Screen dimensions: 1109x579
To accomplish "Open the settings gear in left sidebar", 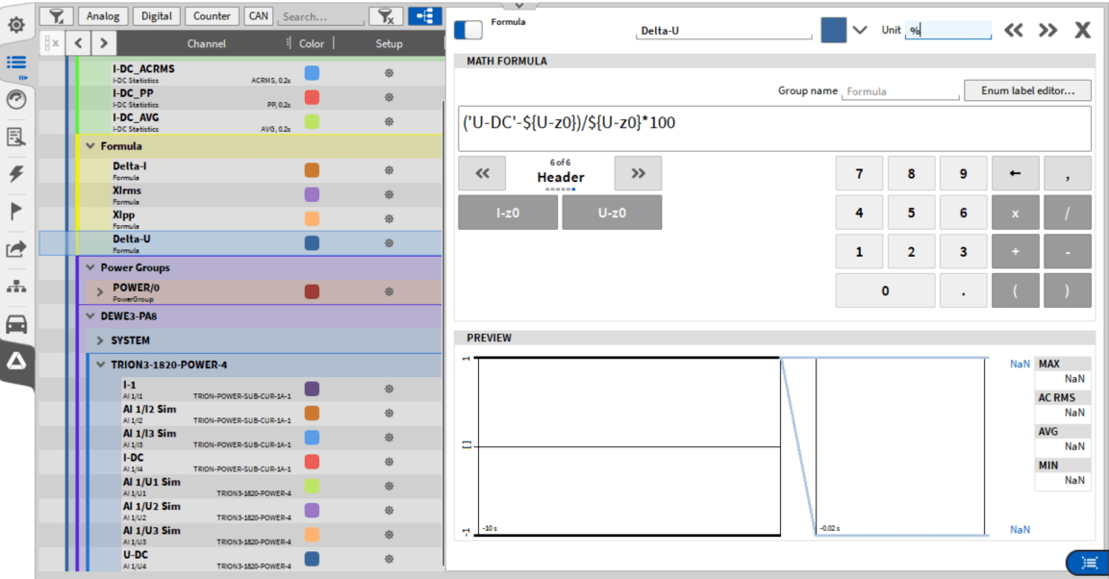I will point(16,25).
